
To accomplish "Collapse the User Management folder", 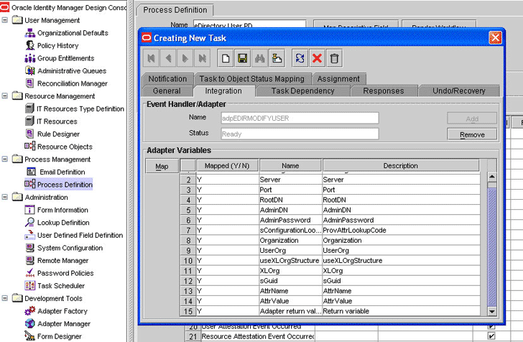I will [4, 20].
